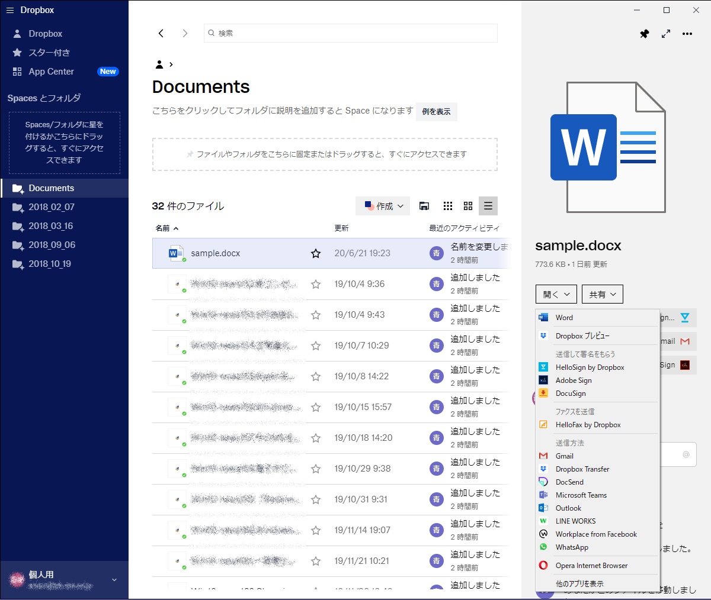The width and height of the screenshot is (711, 600).
Task: Go forward with the right arrow
Action: (185, 33)
